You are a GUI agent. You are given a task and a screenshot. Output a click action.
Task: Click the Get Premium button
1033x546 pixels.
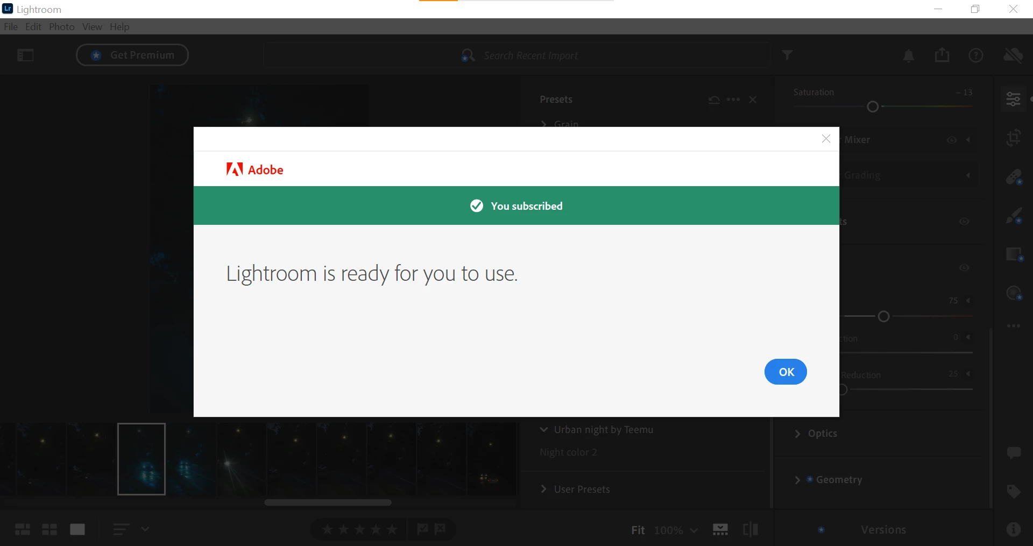click(132, 55)
